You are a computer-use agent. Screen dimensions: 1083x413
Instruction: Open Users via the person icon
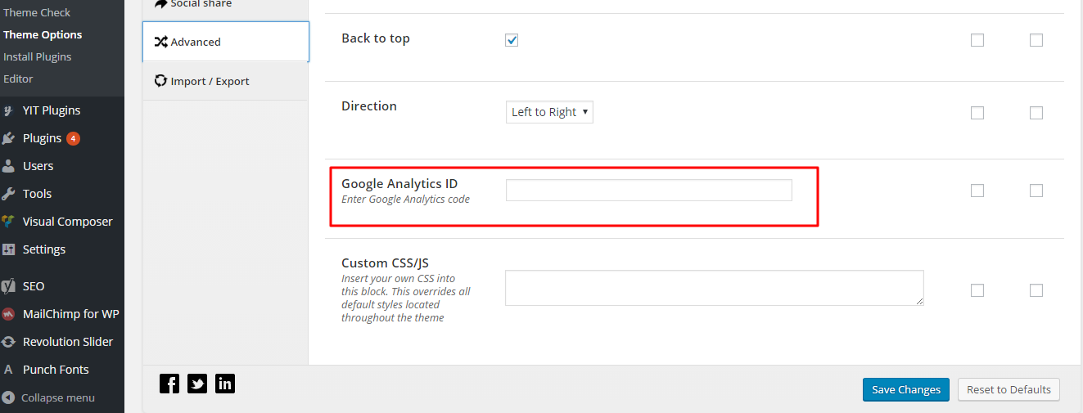(x=8, y=166)
